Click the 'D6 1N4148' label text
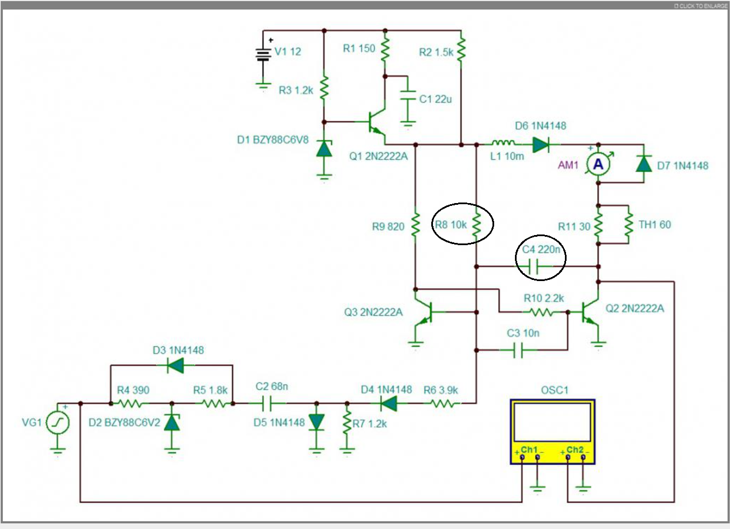Screen dimensions: 730x529 coord(540,126)
